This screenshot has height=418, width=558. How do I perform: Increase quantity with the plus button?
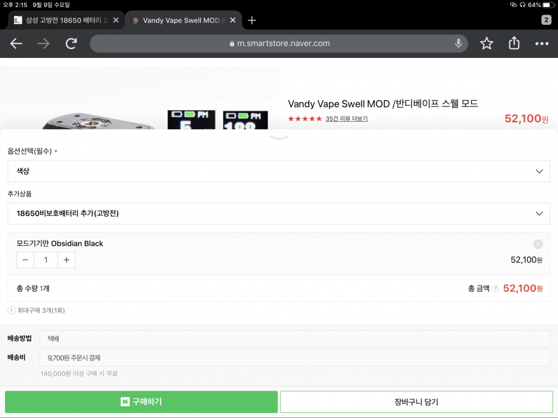pos(66,260)
